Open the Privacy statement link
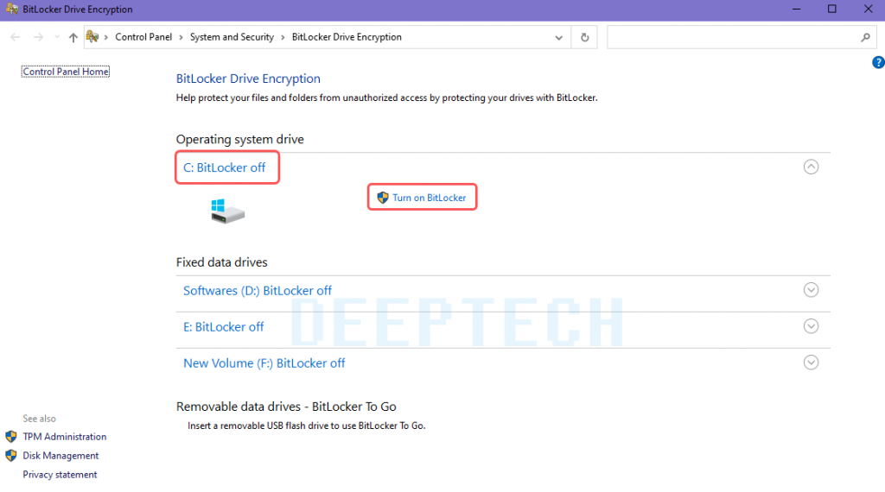Image resolution: width=885 pixels, height=492 pixels. pyautogui.click(x=60, y=475)
